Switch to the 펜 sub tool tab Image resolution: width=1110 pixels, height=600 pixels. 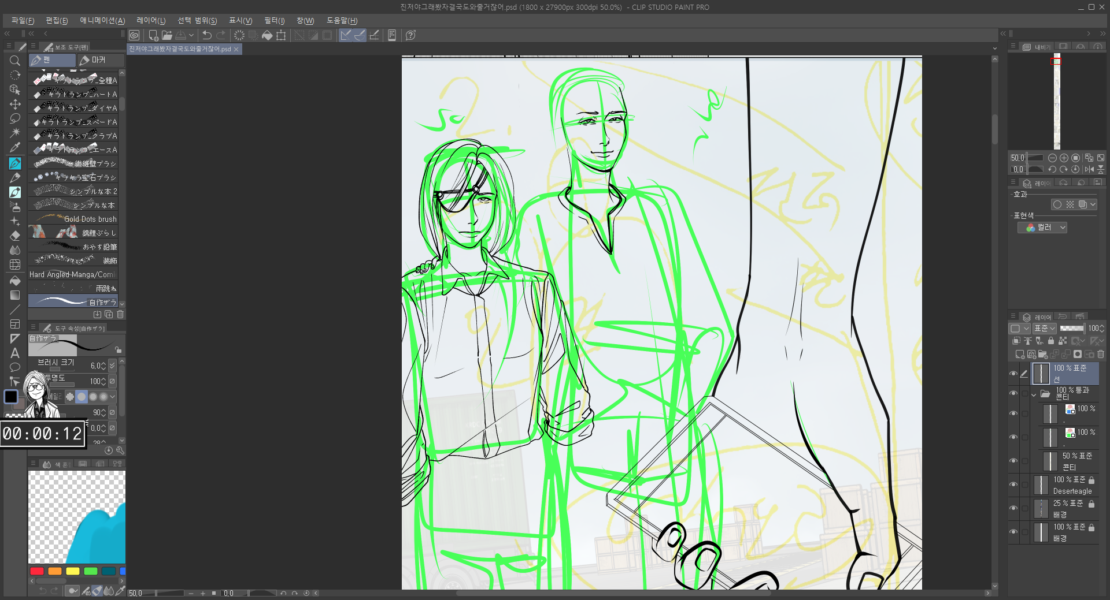coord(53,60)
